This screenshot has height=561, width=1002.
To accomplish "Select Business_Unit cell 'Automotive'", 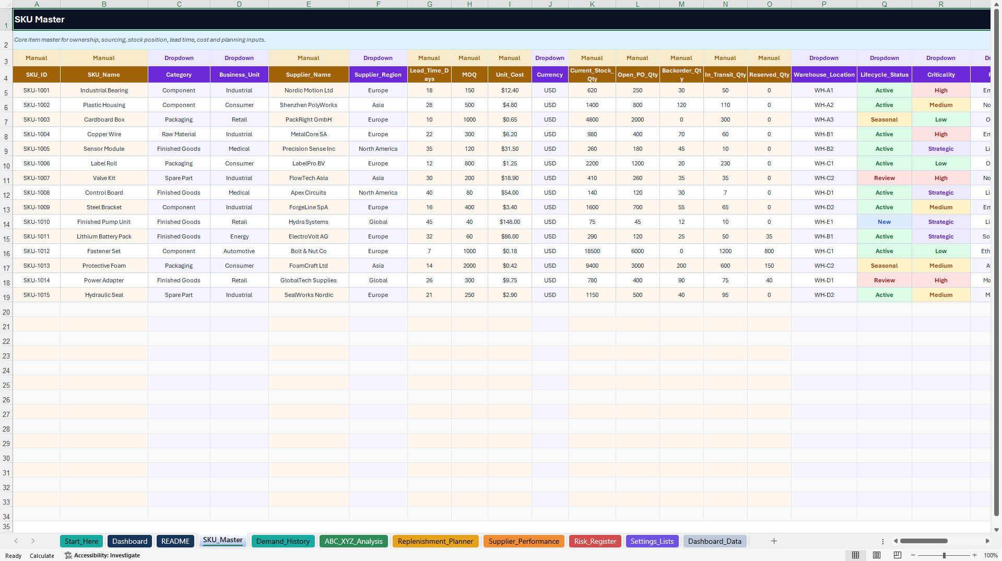I will point(239,251).
